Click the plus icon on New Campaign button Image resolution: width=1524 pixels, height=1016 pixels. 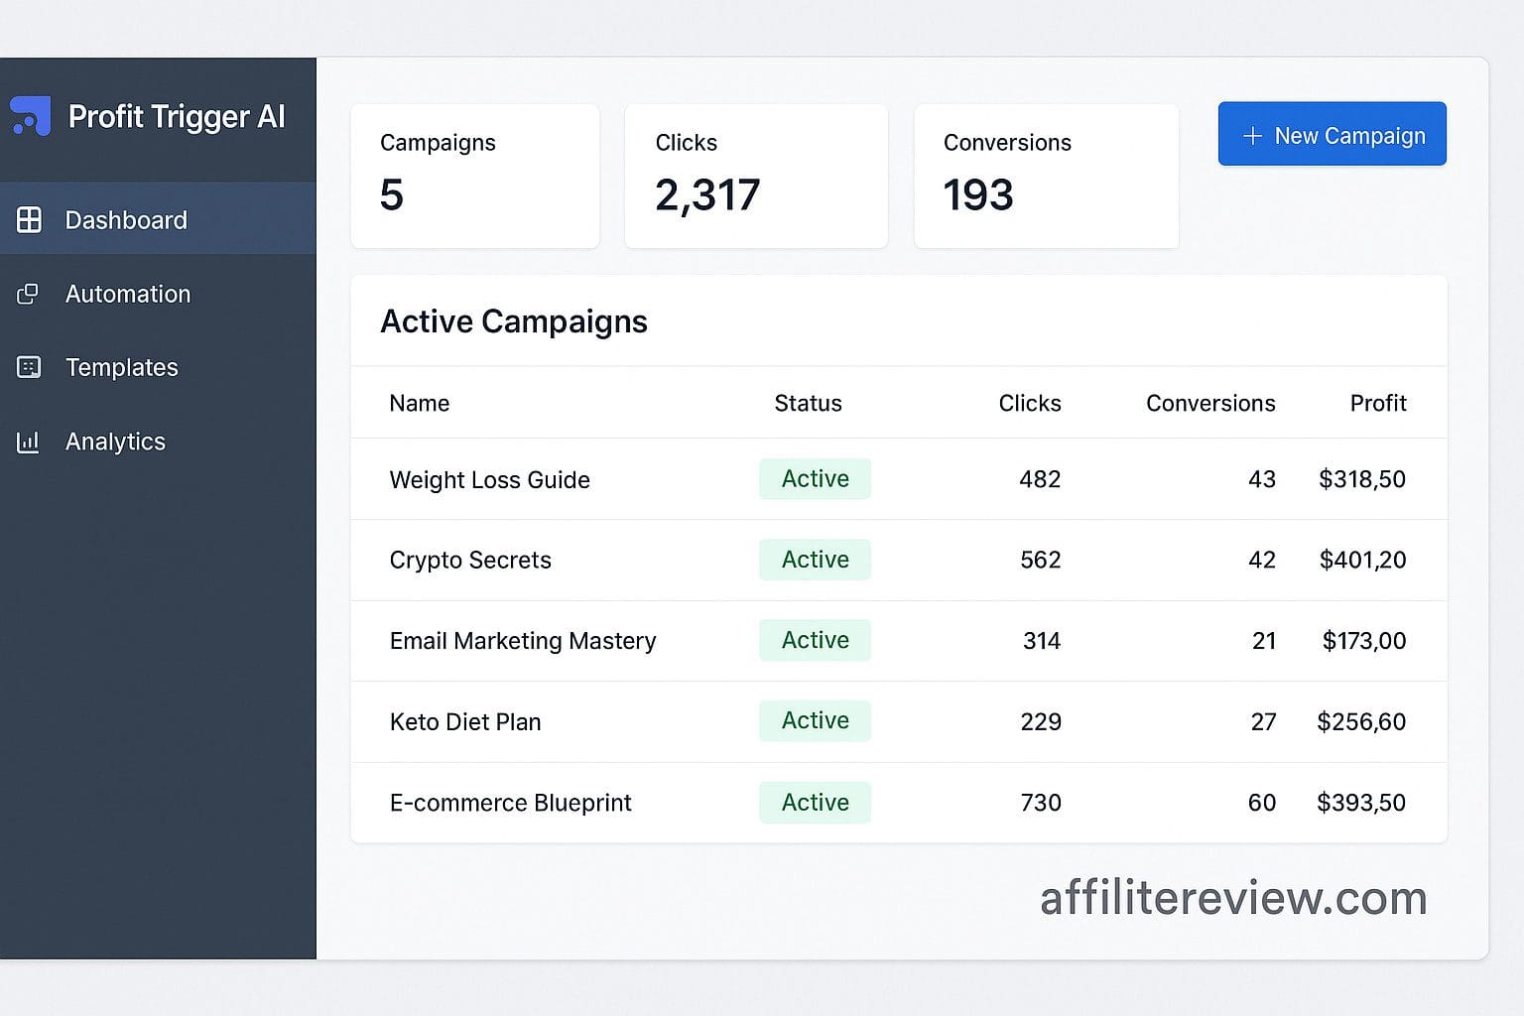(x=1252, y=135)
